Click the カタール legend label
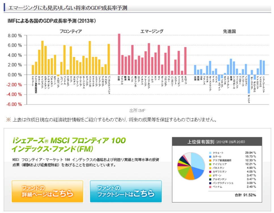This screenshot has height=213, width=274. (217, 157)
